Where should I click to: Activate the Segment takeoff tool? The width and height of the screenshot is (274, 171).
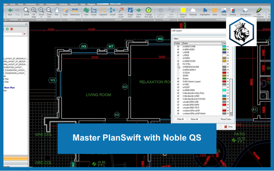pyautogui.click(x=103, y=11)
